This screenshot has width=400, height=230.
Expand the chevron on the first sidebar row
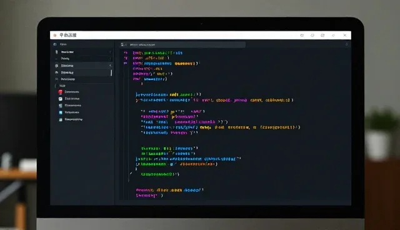(x=111, y=52)
